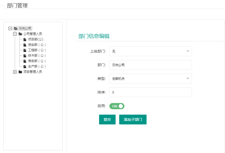Click the open folder icon beside 公司管理人员

click(x=20, y=34)
